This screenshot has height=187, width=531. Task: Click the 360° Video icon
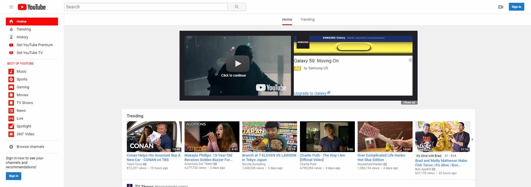11,134
